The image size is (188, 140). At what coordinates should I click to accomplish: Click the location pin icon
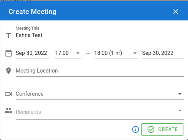pos(9,71)
